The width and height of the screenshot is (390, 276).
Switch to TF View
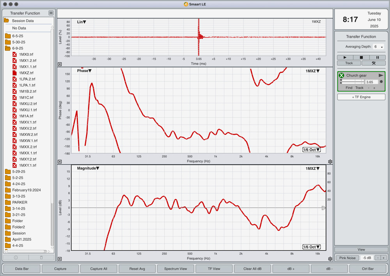tap(214, 268)
